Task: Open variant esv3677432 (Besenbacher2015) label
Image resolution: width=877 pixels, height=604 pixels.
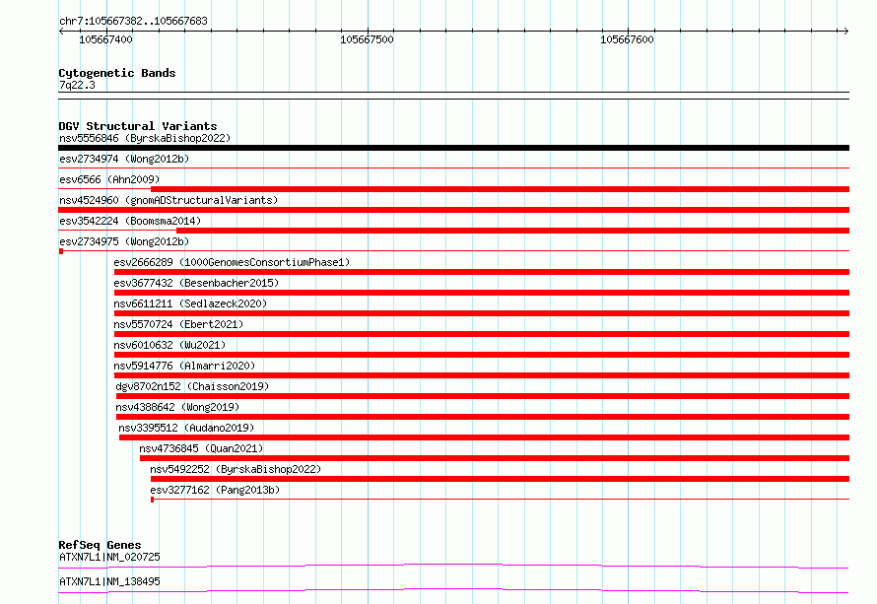Action: 196,283
